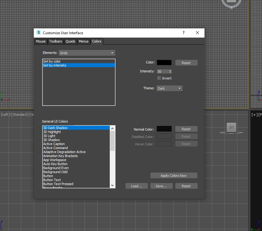The image size is (262, 231).
Task: Click the Intensity spinner arrows
Action: point(170,71)
